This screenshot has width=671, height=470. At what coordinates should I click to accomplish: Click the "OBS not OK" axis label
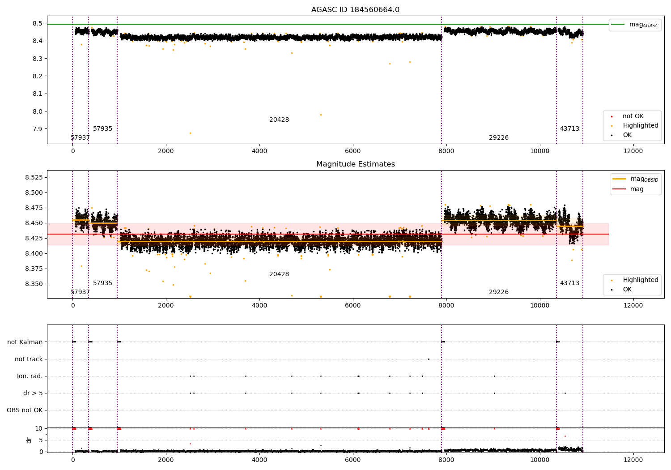(25, 410)
